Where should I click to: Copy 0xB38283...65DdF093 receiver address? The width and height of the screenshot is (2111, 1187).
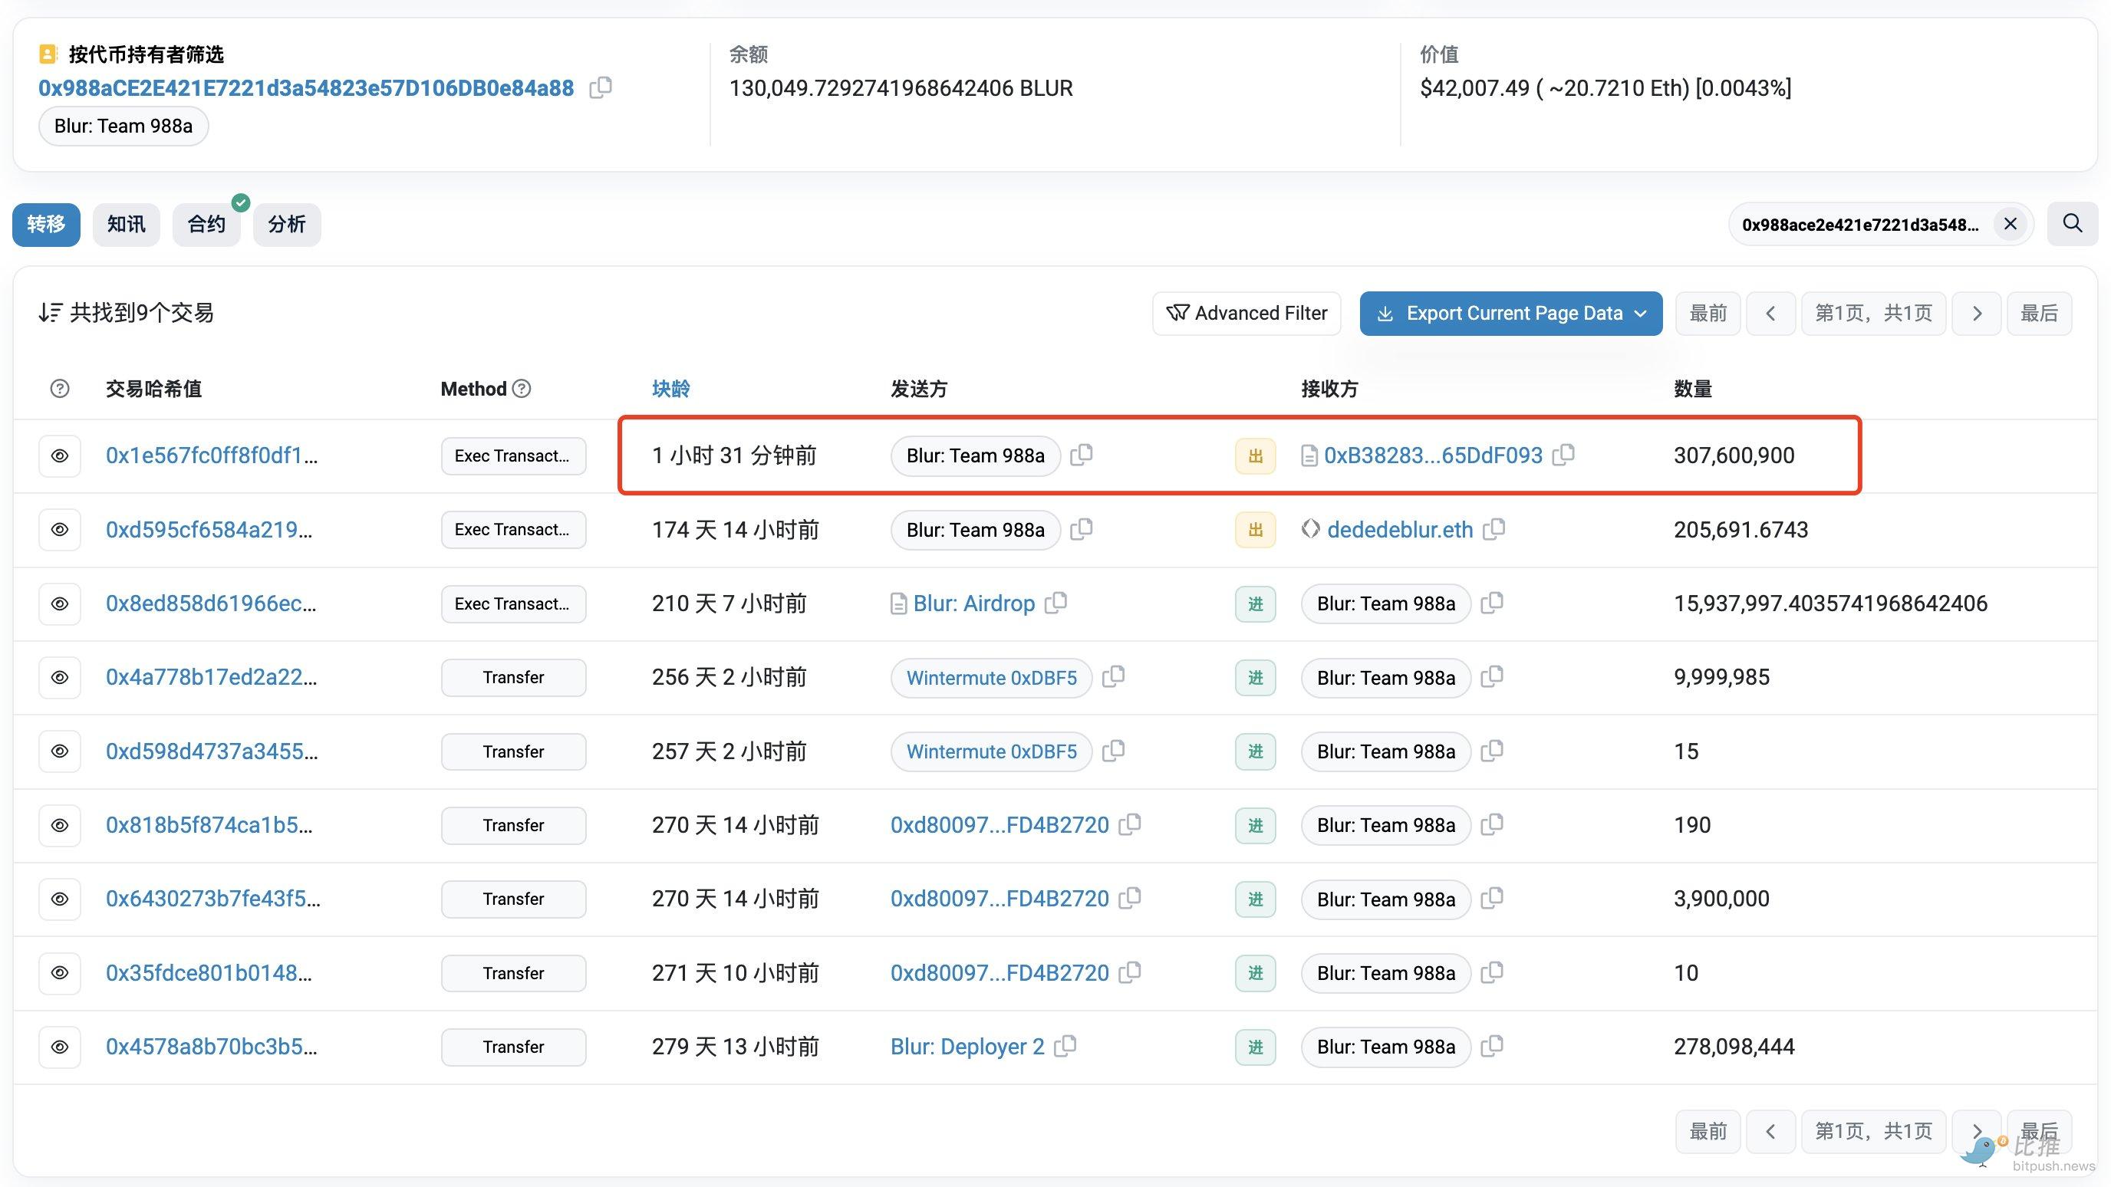coord(1563,455)
